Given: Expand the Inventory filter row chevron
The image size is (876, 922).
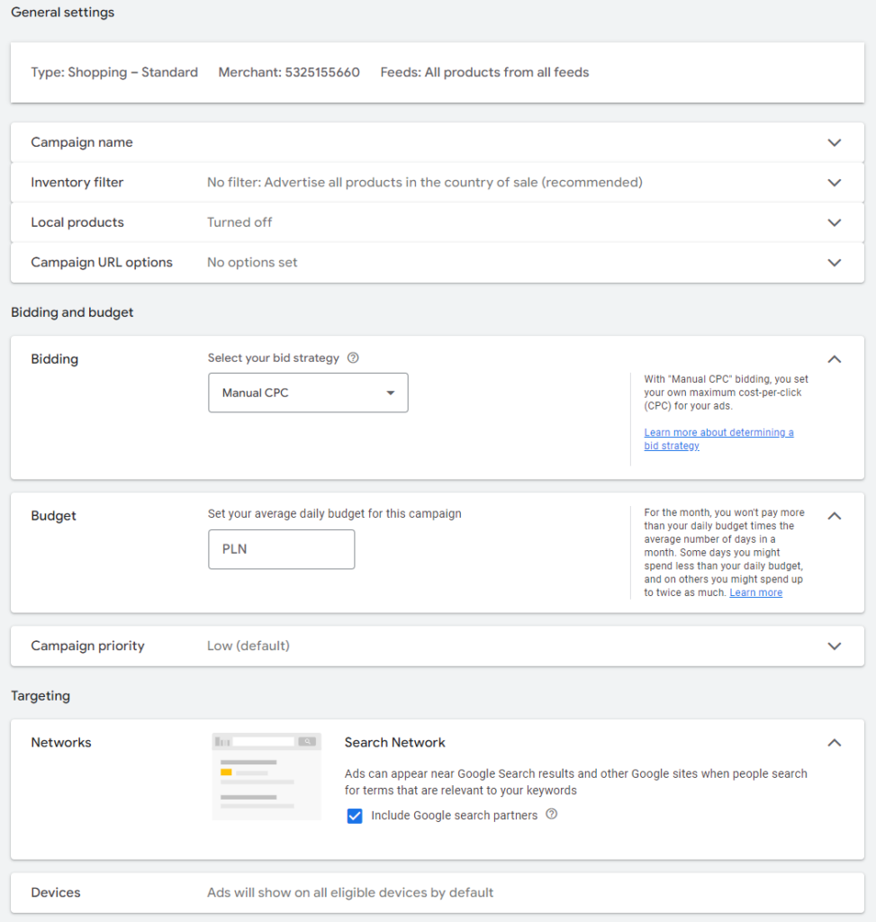Looking at the screenshot, I should [835, 182].
